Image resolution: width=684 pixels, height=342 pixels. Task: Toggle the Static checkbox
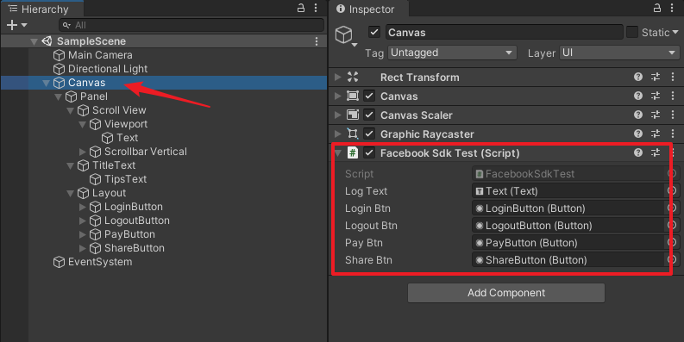tap(631, 32)
